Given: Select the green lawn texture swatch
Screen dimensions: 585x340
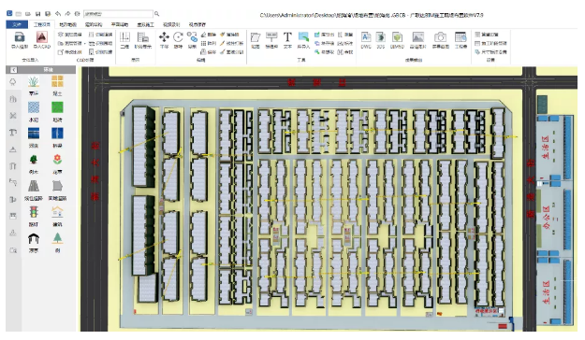Looking at the screenshot, I should 57,107.
